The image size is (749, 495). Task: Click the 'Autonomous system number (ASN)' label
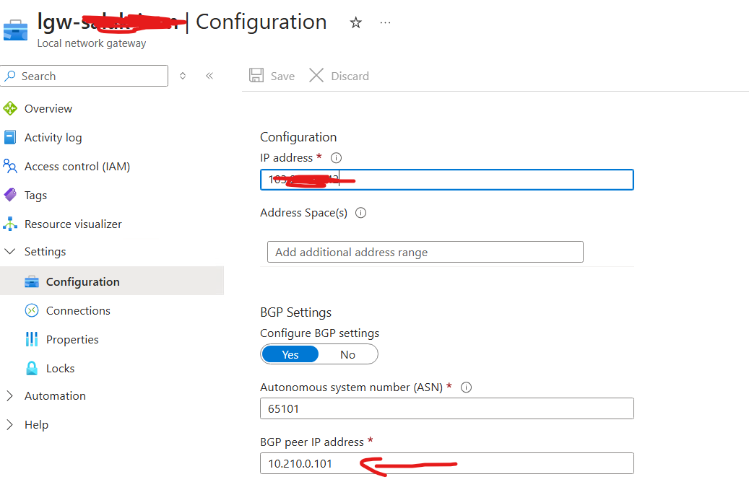(x=352, y=387)
